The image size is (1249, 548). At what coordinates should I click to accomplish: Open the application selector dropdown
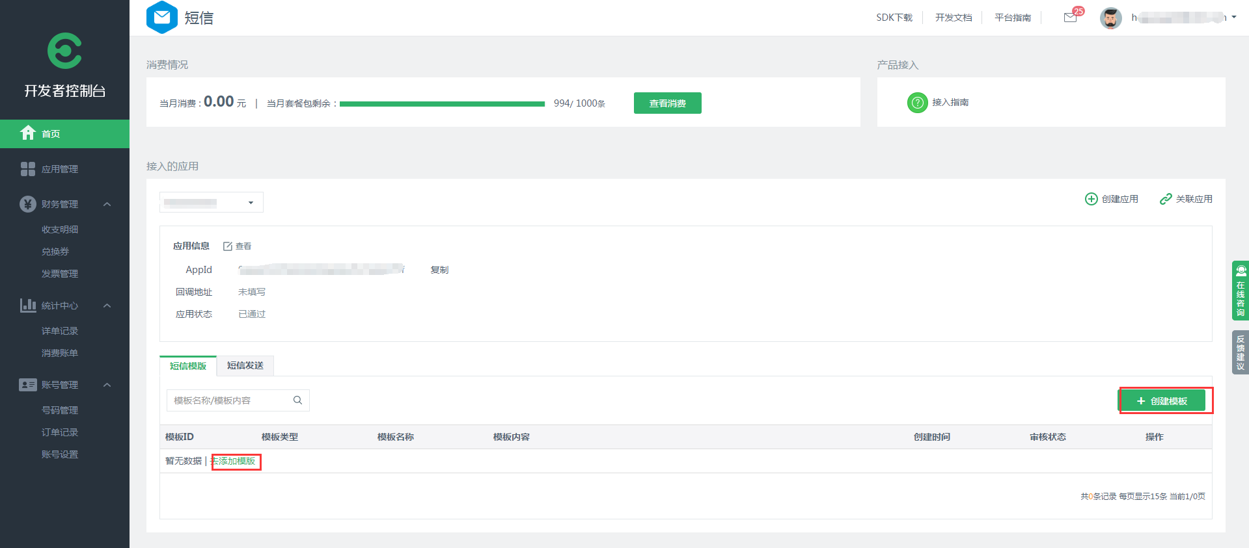tap(211, 203)
